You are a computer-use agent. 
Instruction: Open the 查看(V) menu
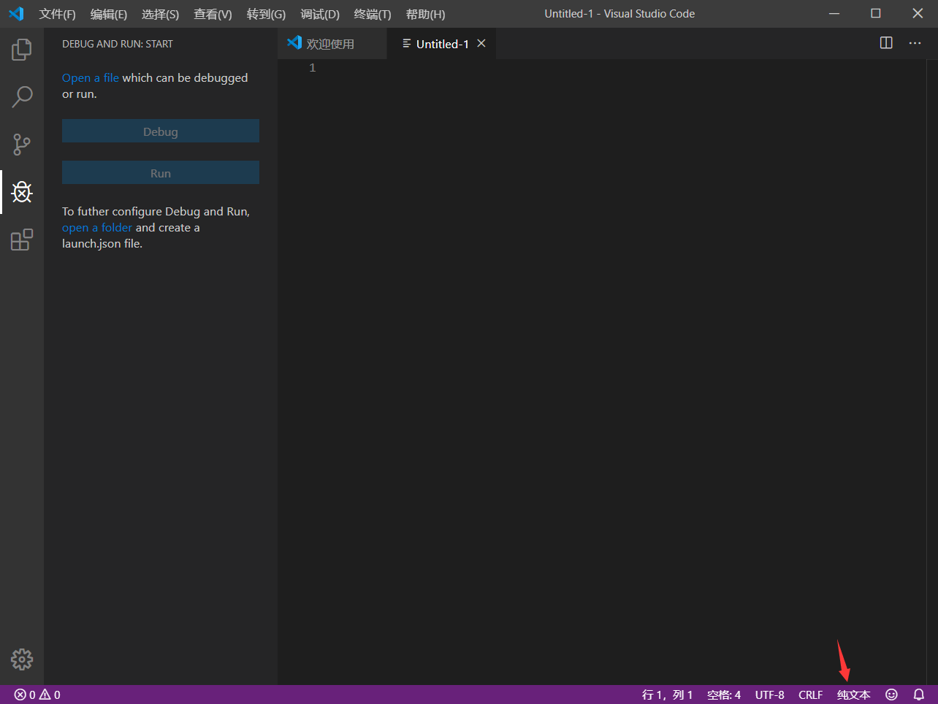(213, 14)
